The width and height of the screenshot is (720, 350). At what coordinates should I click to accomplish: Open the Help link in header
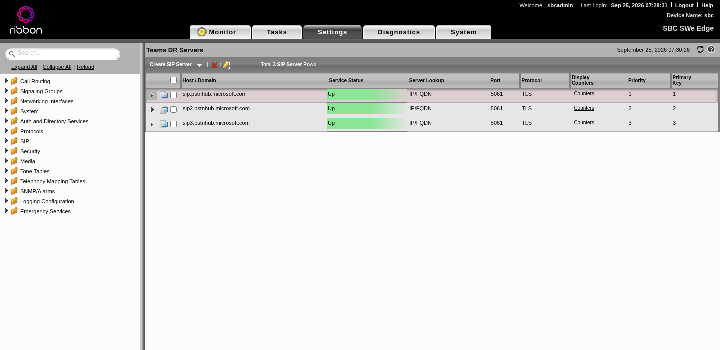(707, 5)
